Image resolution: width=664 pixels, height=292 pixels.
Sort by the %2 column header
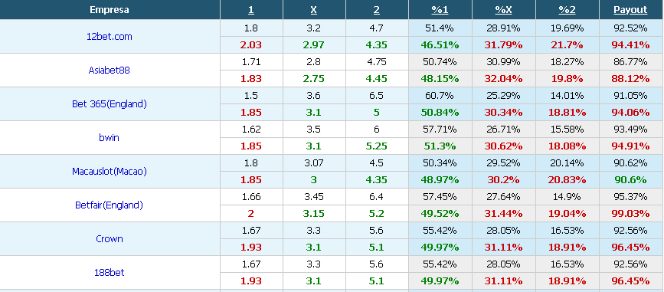coord(567,10)
